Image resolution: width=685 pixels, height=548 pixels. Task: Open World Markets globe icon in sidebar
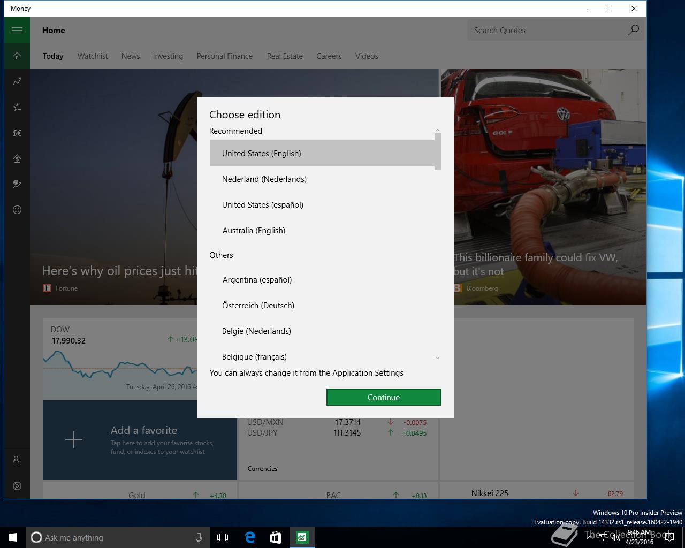(x=17, y=184)
